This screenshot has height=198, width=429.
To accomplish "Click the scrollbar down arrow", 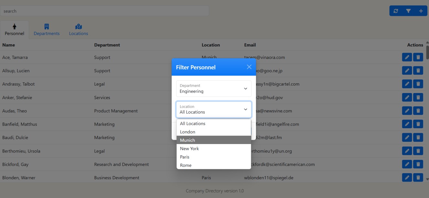I will point(427,179).
